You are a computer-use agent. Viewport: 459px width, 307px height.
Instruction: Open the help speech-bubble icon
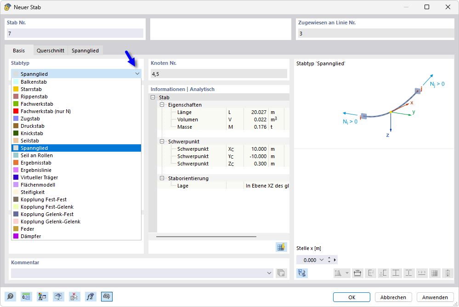(x=10, y=297)
